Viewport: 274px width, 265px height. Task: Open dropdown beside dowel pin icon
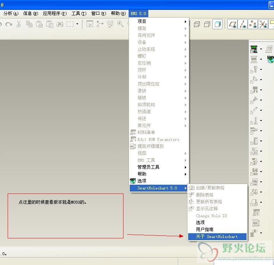click(261, 80)
